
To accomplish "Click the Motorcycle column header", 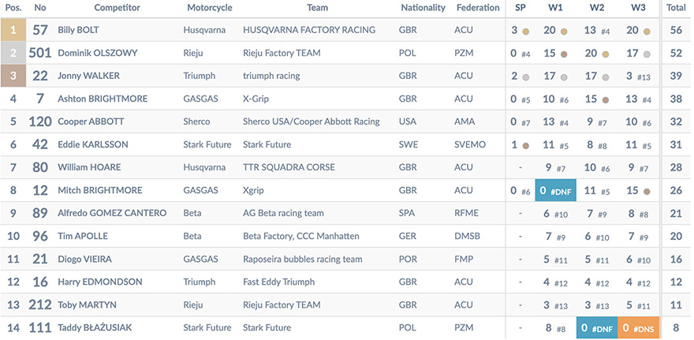I will click(209, 8).
